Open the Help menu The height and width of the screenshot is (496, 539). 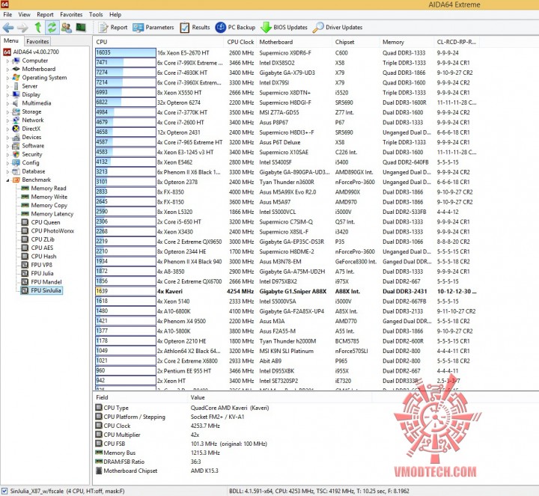coord(115,14)
